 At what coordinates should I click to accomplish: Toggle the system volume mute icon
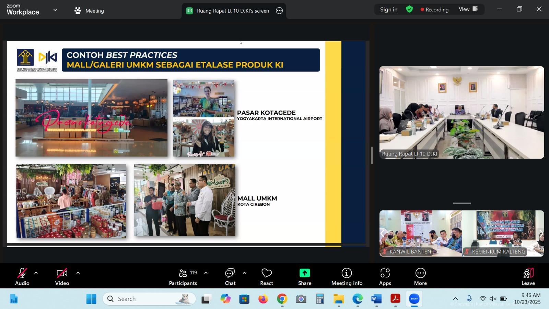(x=493, y=299)
